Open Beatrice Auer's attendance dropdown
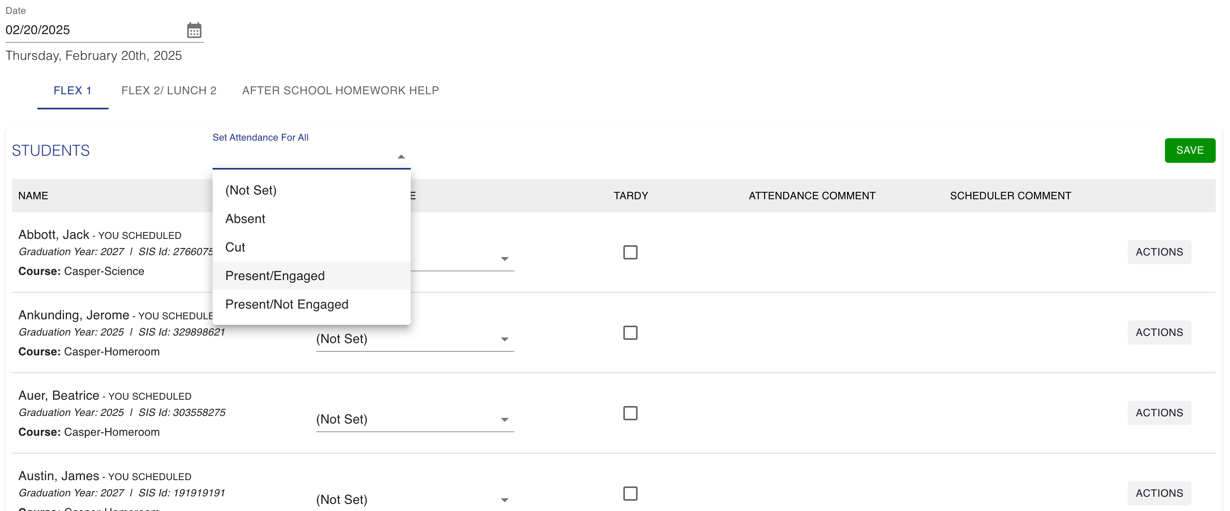The image size is (1230, 511). [x=414, y=419]
